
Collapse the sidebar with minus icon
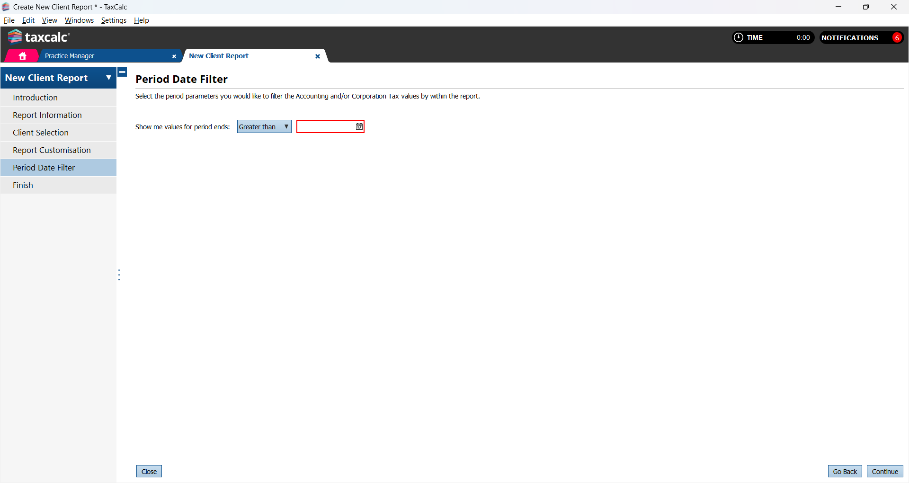tap(122, 72)
